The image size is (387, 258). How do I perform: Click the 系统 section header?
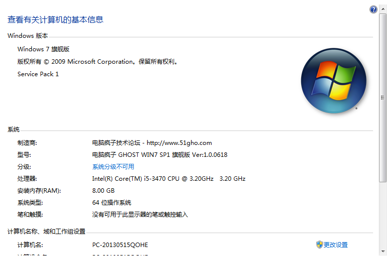[x=13, y=129]
